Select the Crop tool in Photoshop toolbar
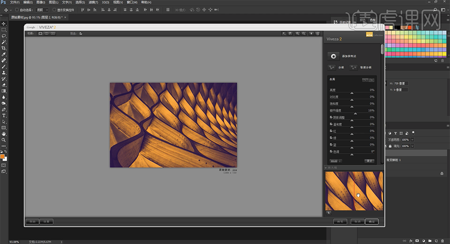Image resolution: width=450 pixels, height=244 pixels. 4,48
